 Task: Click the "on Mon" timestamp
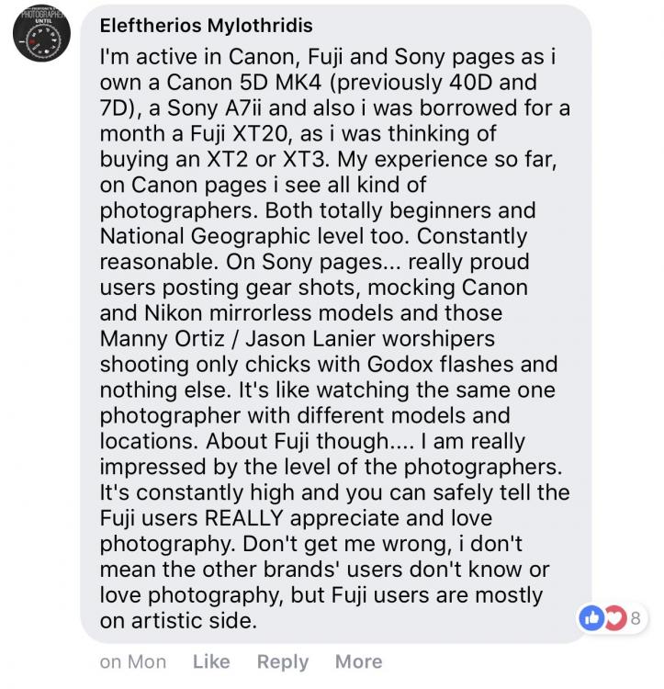(133, 661)
